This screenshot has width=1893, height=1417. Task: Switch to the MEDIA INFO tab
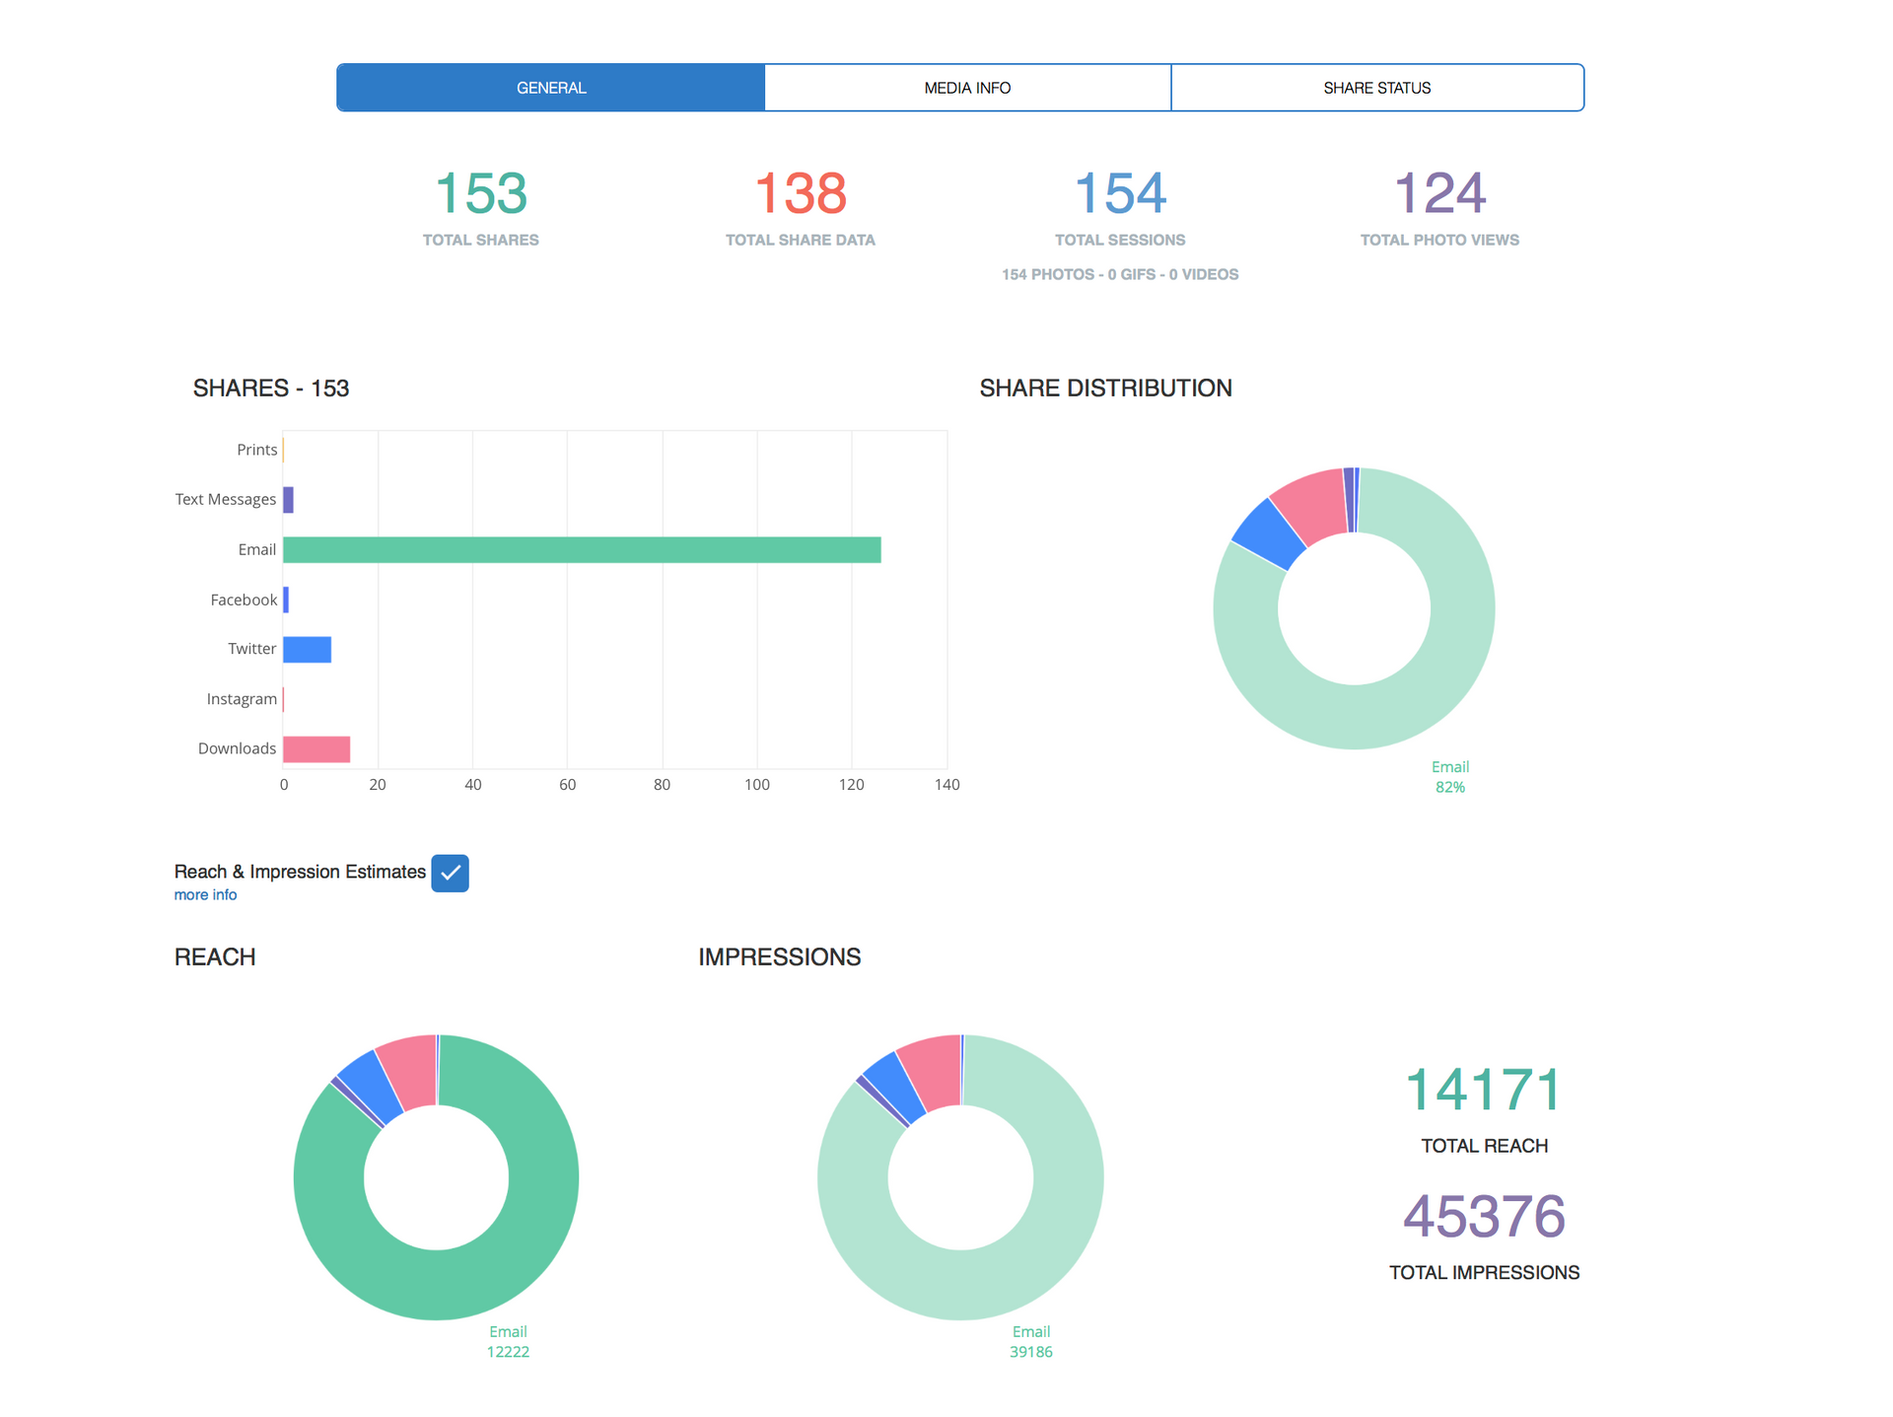(967, 88)
